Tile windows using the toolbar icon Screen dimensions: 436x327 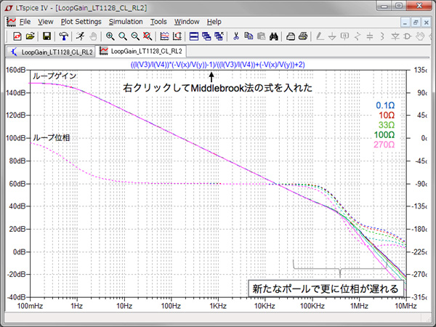tap(194, 36)
